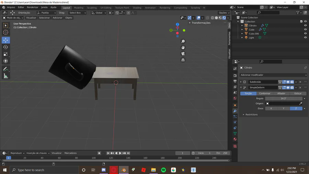
Task: Open the Material properties sphere tab
Action: coord(235,139)
